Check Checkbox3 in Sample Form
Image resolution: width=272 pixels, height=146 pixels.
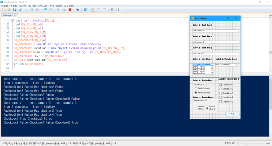(221, 93)
